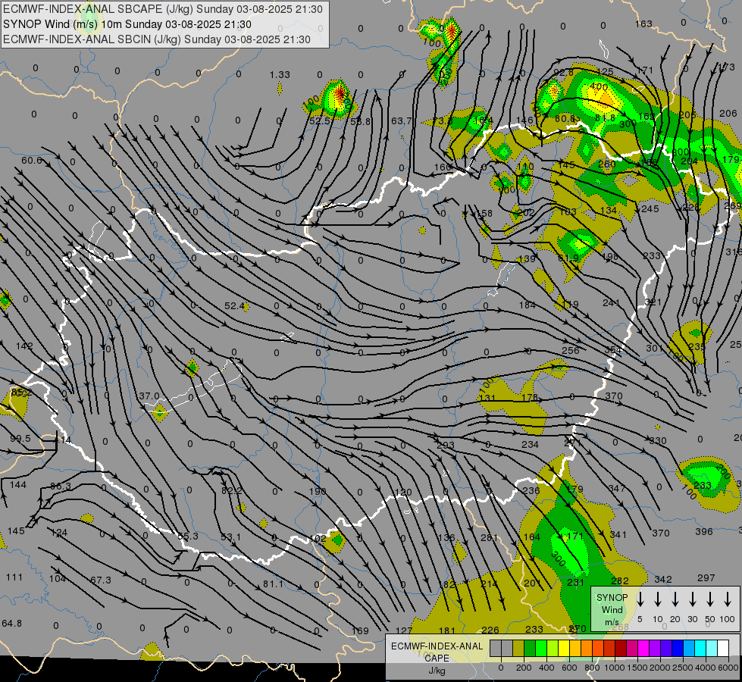Screen dimensions: 742x682
Task: Click the 37.0 value on the map
Action: click(149, 396)
